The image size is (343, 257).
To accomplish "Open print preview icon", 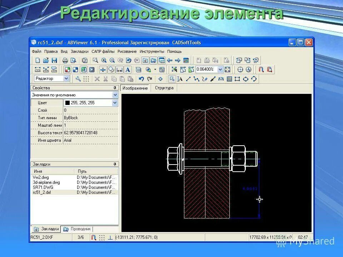I will pos(74,61).
